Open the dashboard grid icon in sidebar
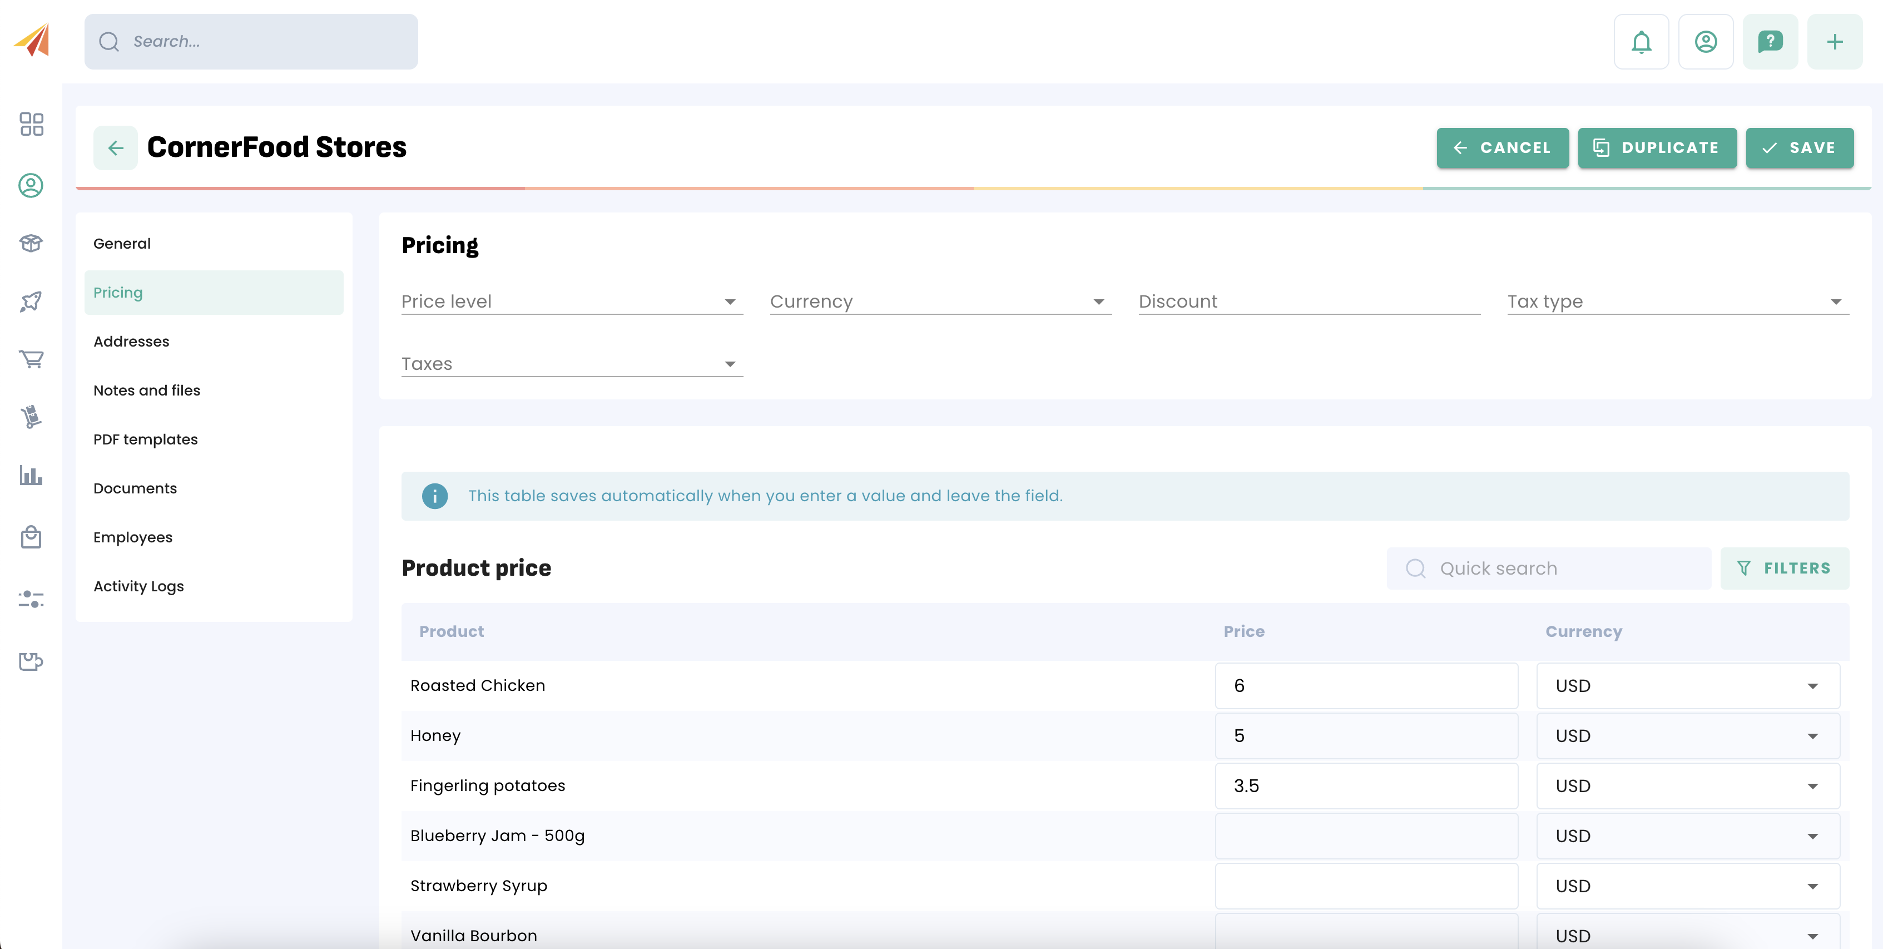The height and width of the screenshot is (949, 1883). pyautogui.click(x=31, y=124)
